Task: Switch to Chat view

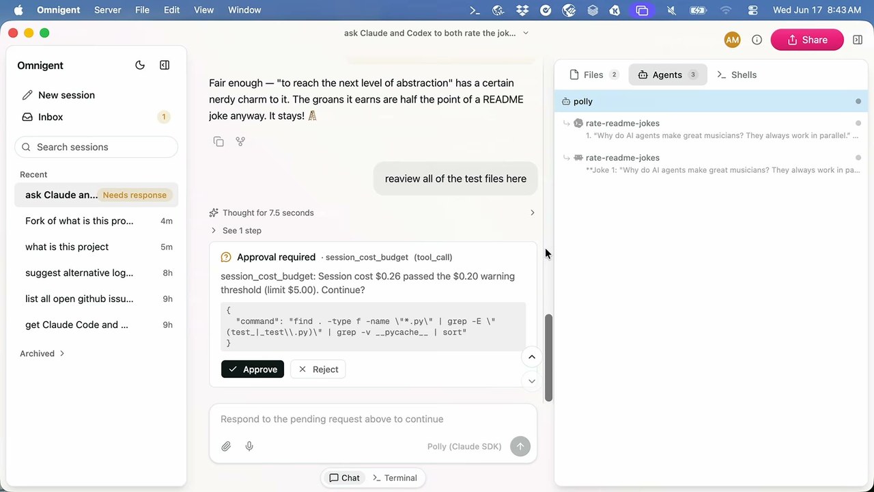Action: coord(344,478)
